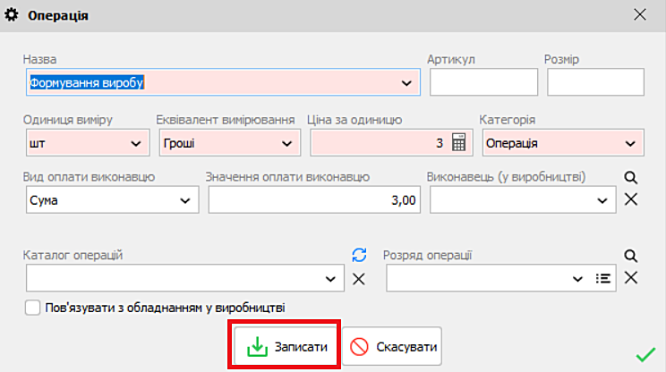
Task: Click search magnifier next to Розряд операції
Action: (630, 256)
